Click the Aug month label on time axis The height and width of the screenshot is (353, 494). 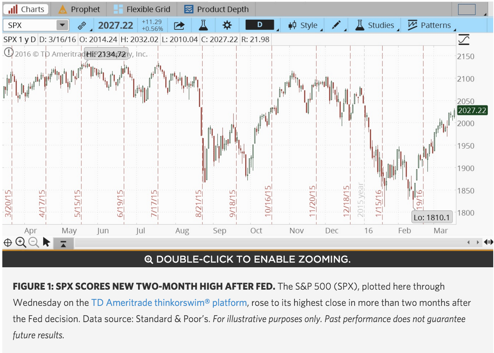pos(182,231)
